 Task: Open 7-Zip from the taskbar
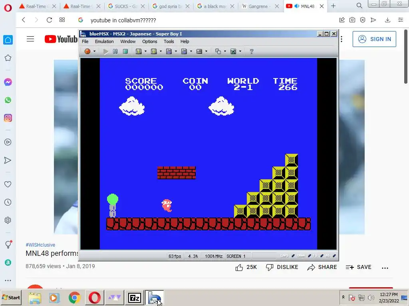coord(135,297)
